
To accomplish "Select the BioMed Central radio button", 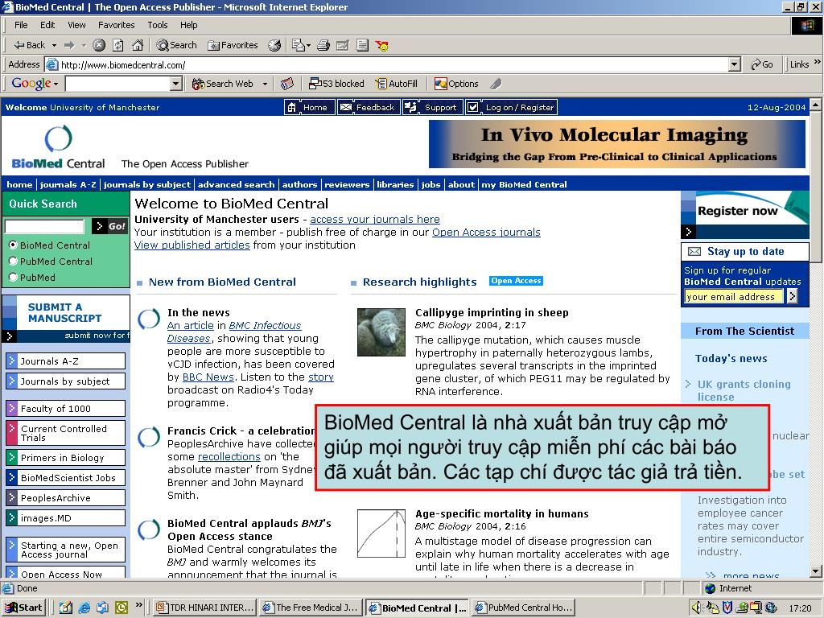I will tap(13, 245).
